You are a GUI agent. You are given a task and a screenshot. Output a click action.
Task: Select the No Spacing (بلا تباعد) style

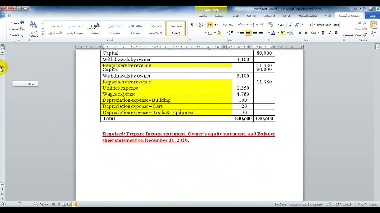pos(155,29)
